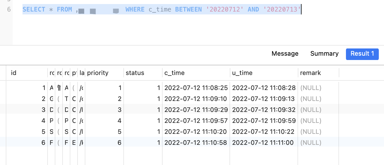Select the c_time column header

174,73
